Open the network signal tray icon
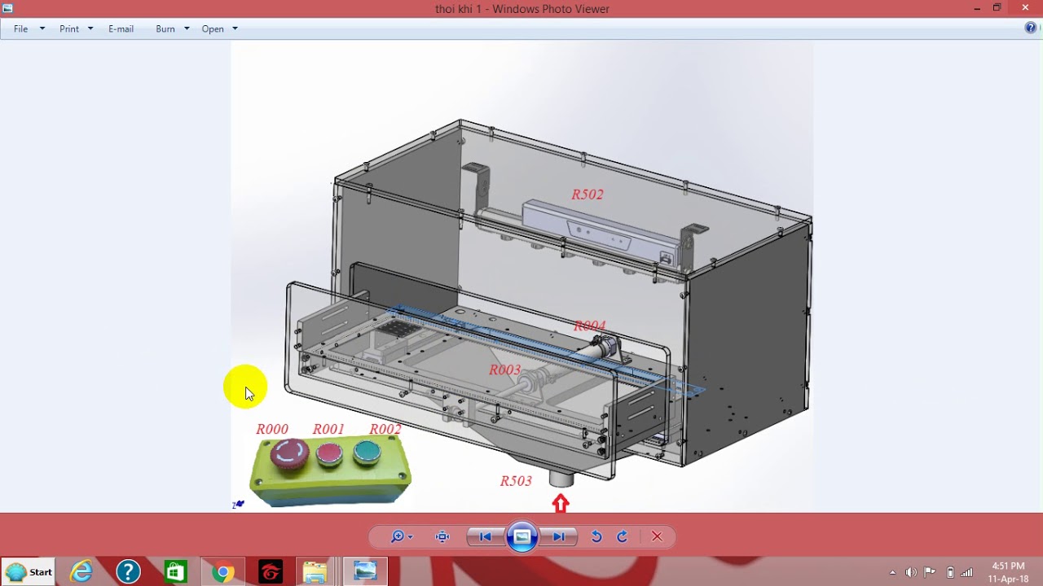The image size is (1043, 586). (967, 572)
